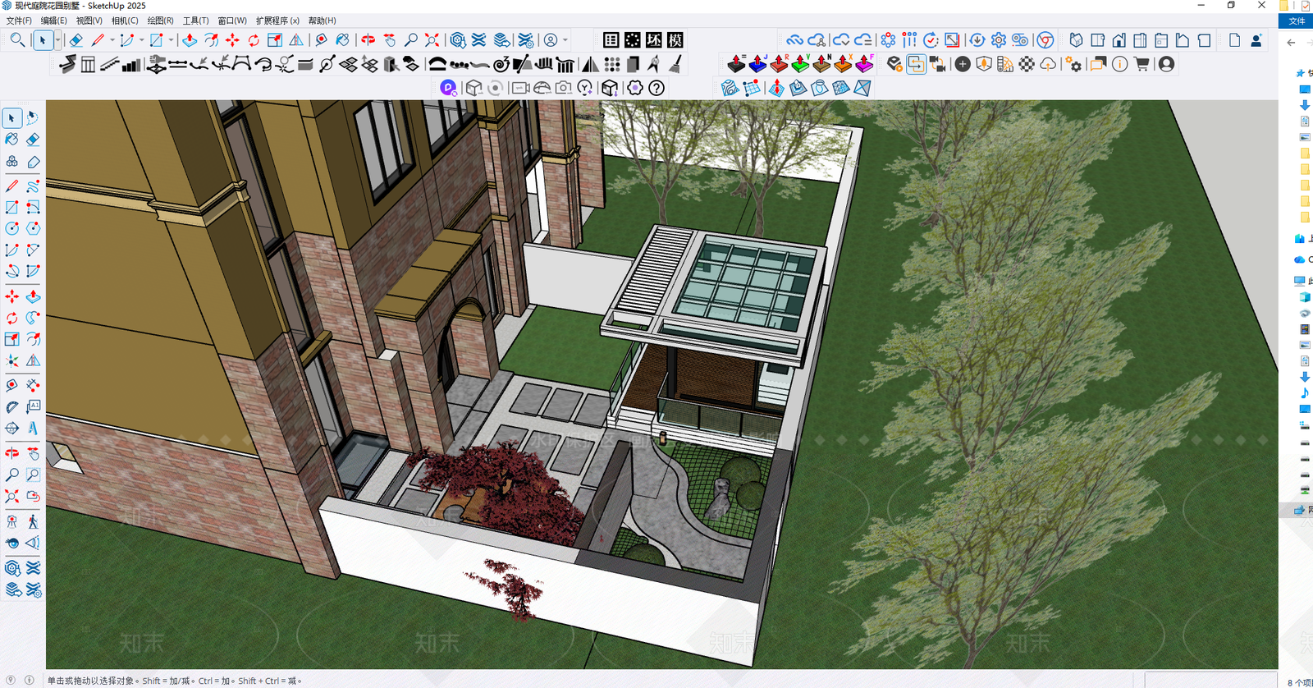Activate the Walk tool in the left toolbar
This screenshot has width=1313, height=688.
click(33, 521)
